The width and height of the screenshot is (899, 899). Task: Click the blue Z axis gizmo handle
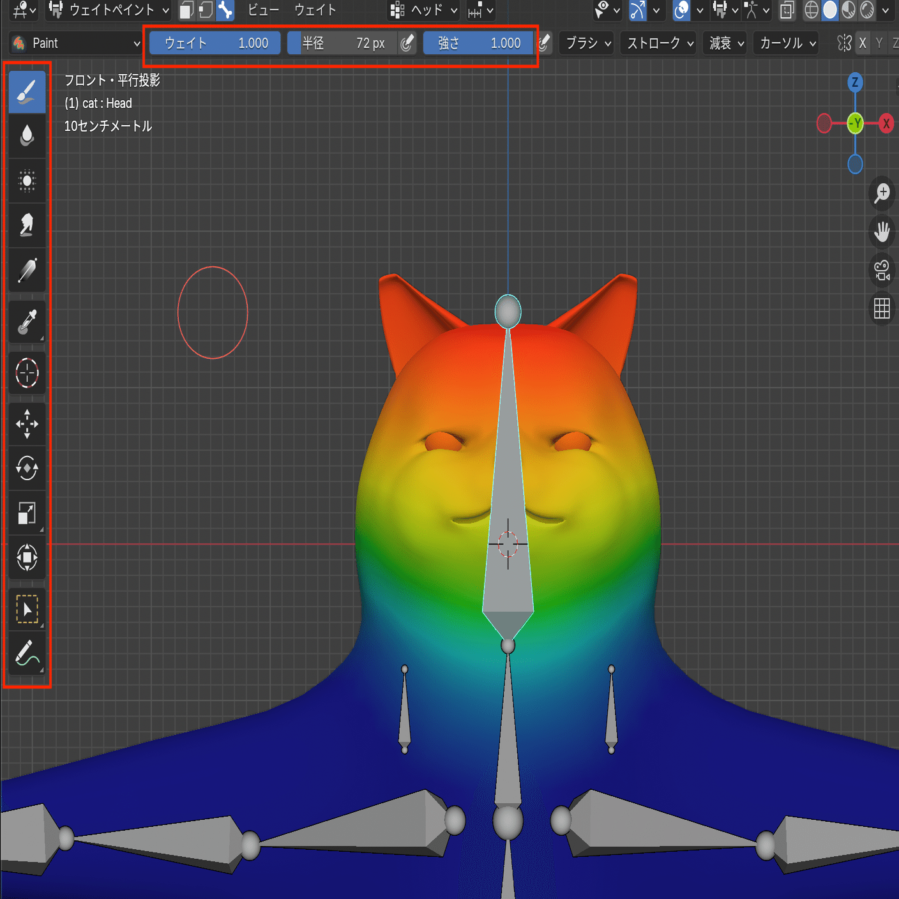(855, 82)
